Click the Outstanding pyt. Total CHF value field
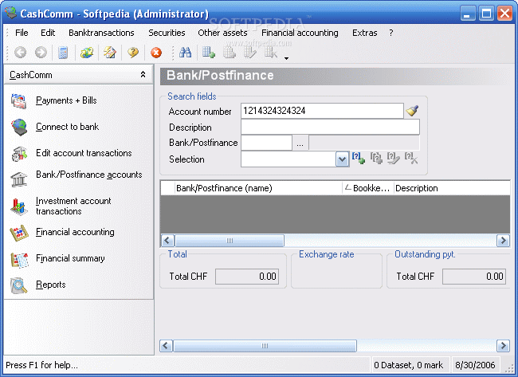Viewport: 518px width, 377px height. [x=474, y=277]
